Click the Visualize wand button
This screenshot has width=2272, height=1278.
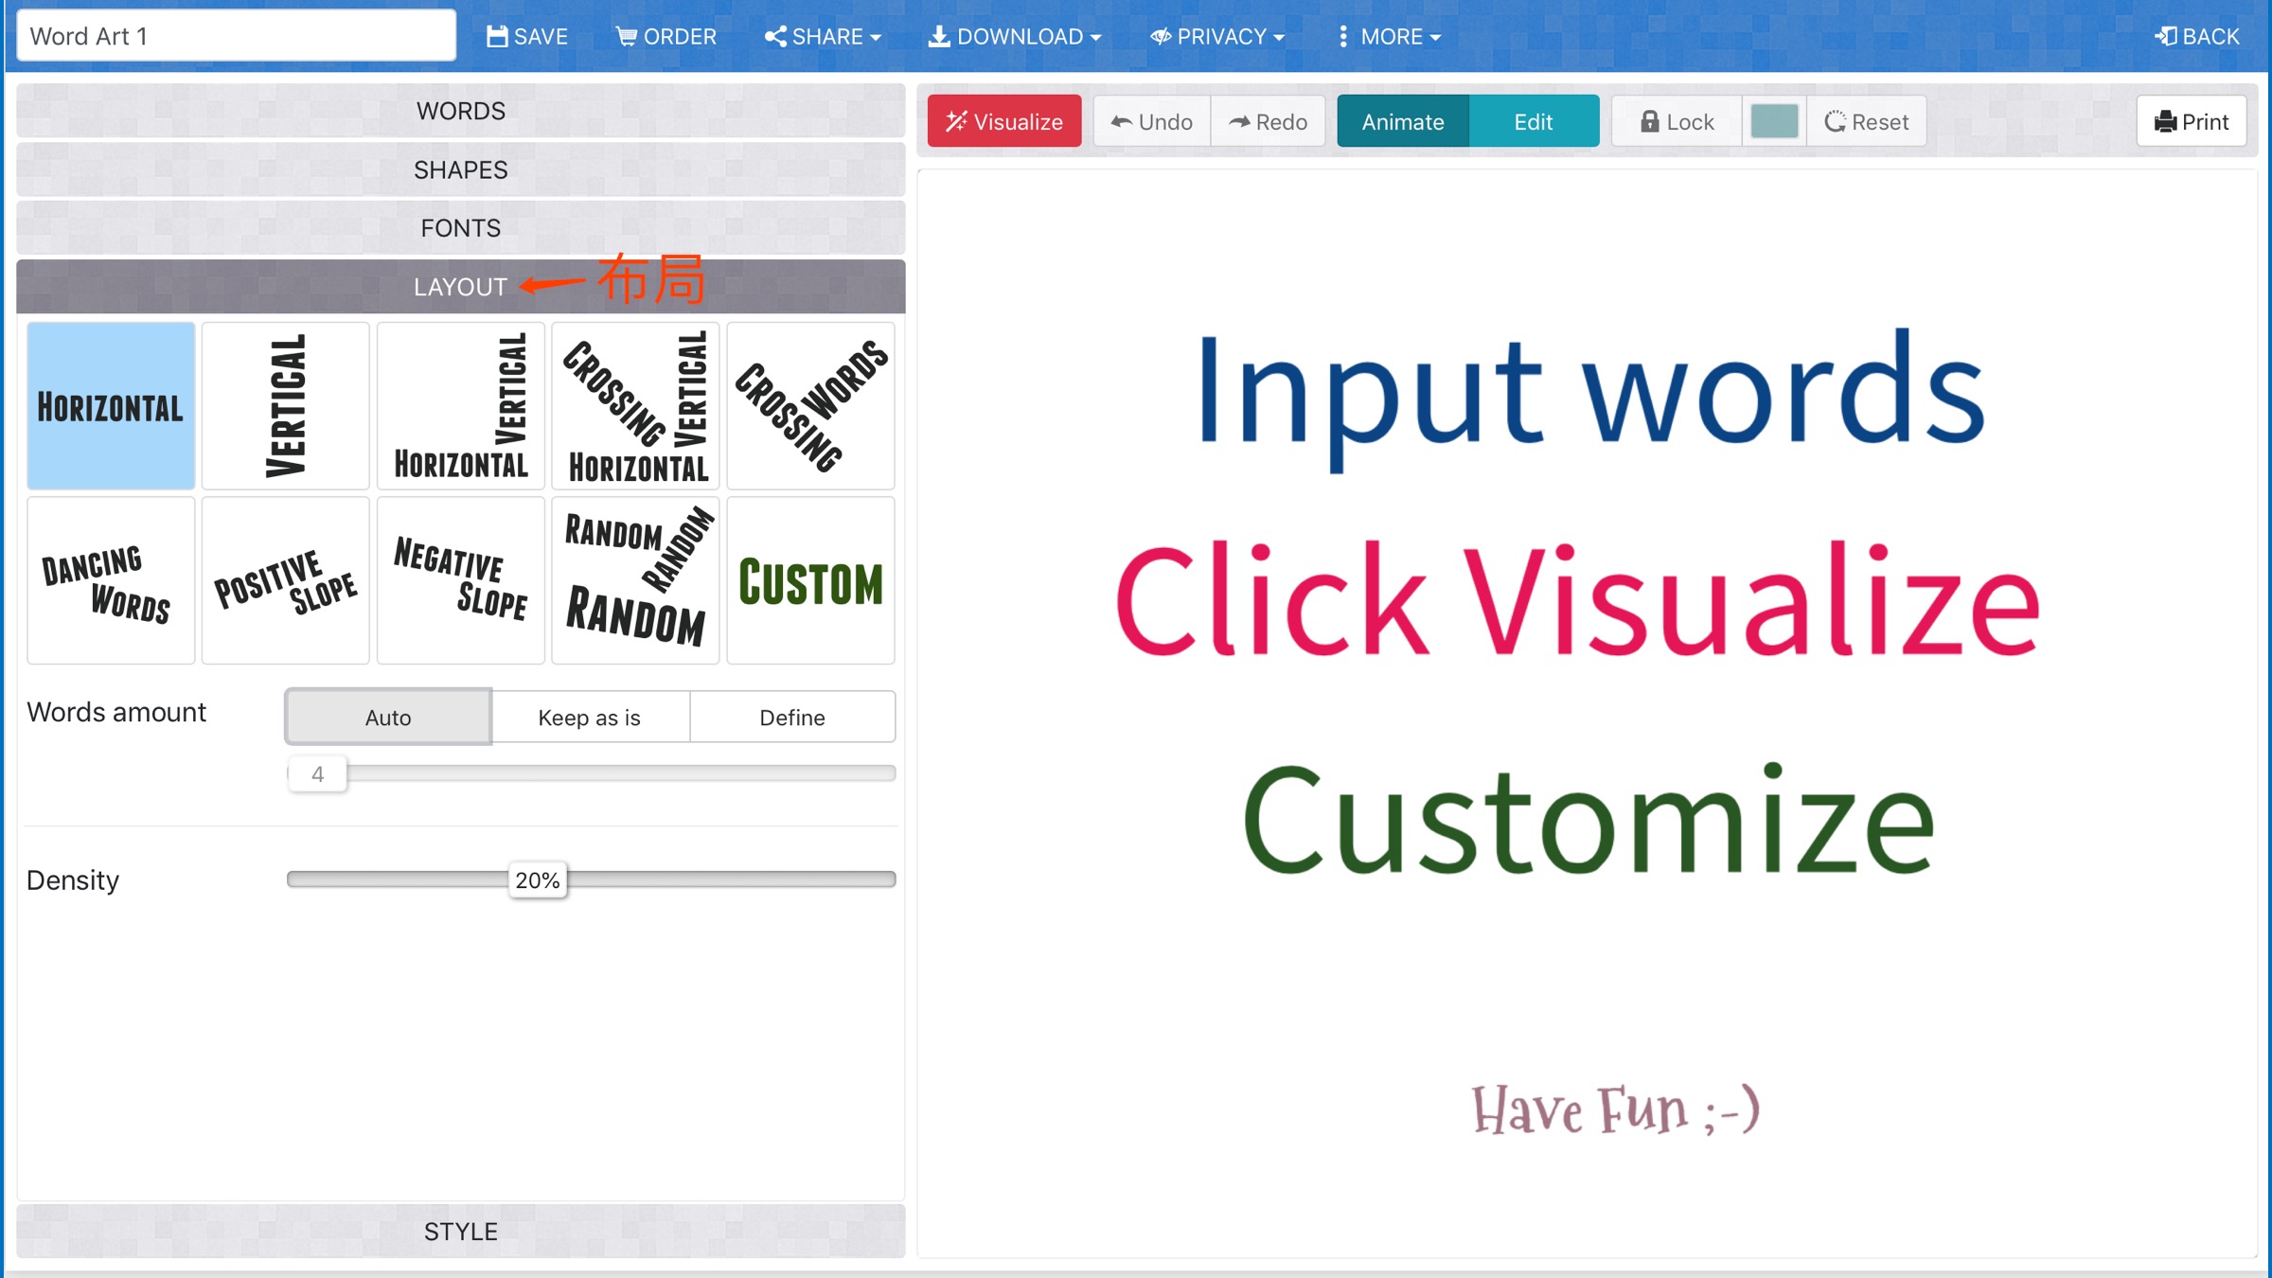coord(1003,121)
